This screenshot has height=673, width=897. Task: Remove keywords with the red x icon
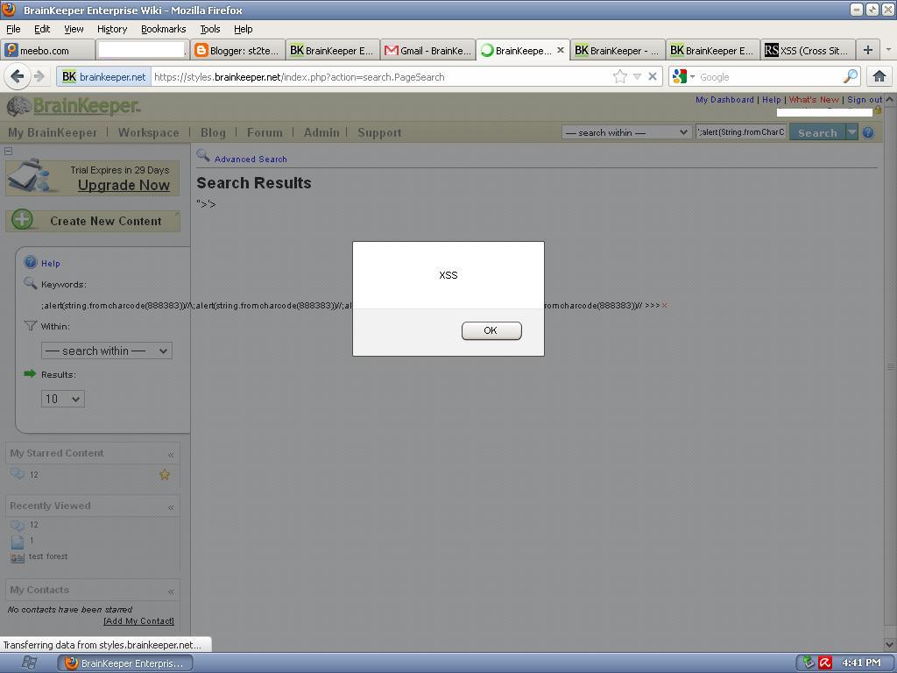click(x=664, y=306)
